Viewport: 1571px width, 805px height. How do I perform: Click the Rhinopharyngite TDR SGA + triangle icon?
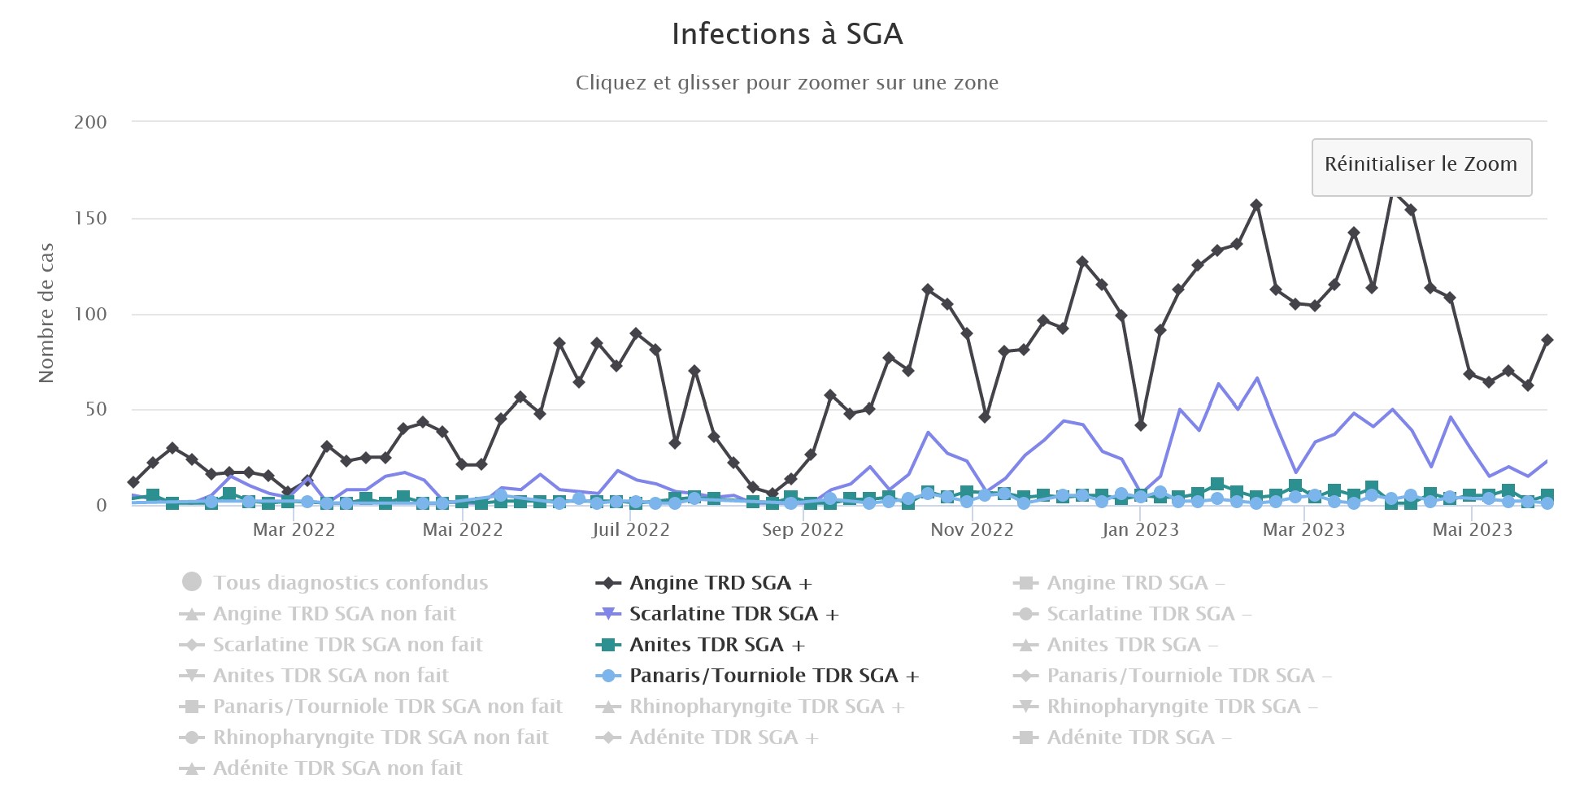pos(608,707)
